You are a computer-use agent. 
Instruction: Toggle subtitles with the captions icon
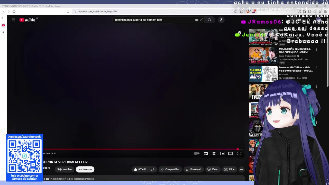click(x=206, y=153)
